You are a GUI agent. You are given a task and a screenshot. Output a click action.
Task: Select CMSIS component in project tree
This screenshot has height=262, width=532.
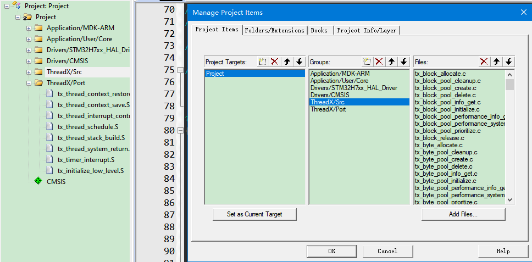[56, 182]
